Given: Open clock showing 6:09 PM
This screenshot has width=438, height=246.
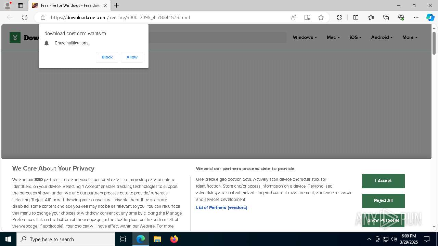Looking at the screenshot, I should (x=409, y=239).
